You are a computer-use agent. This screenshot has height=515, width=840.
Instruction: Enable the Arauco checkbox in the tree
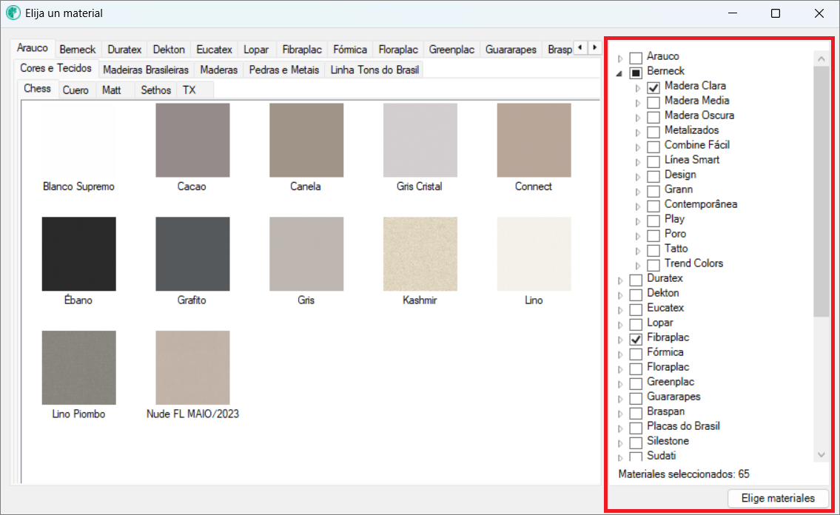coord(636,57)
